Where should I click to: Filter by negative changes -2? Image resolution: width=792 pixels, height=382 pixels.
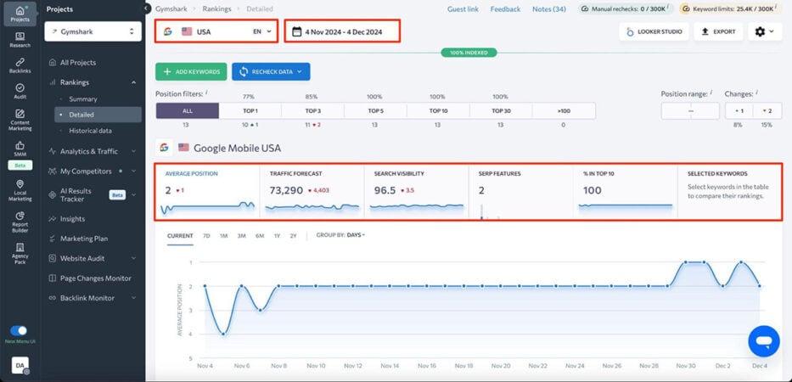click(x=767, y=110)
